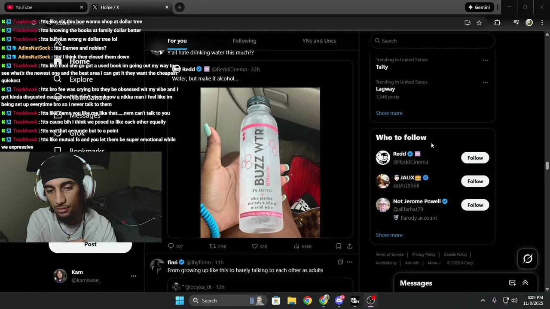Open Not Jerome Powell avatar in suggestions
Viewport: 550px width, 309px height.
click(x=383, y=205)
